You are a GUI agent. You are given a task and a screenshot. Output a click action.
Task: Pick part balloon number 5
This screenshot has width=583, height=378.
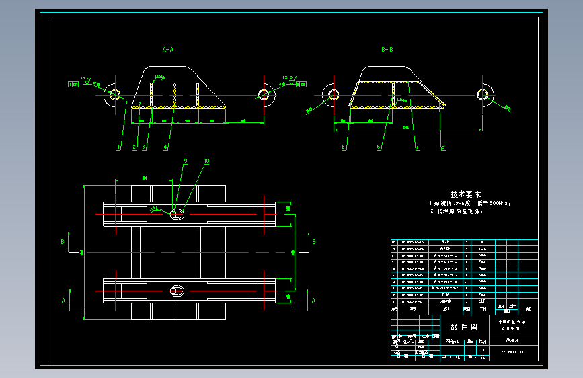[x=344, y=147]
